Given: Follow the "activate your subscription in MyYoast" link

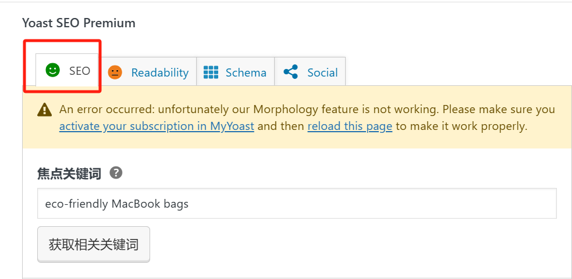Looking at the screenshot, I should click(157, 126).
